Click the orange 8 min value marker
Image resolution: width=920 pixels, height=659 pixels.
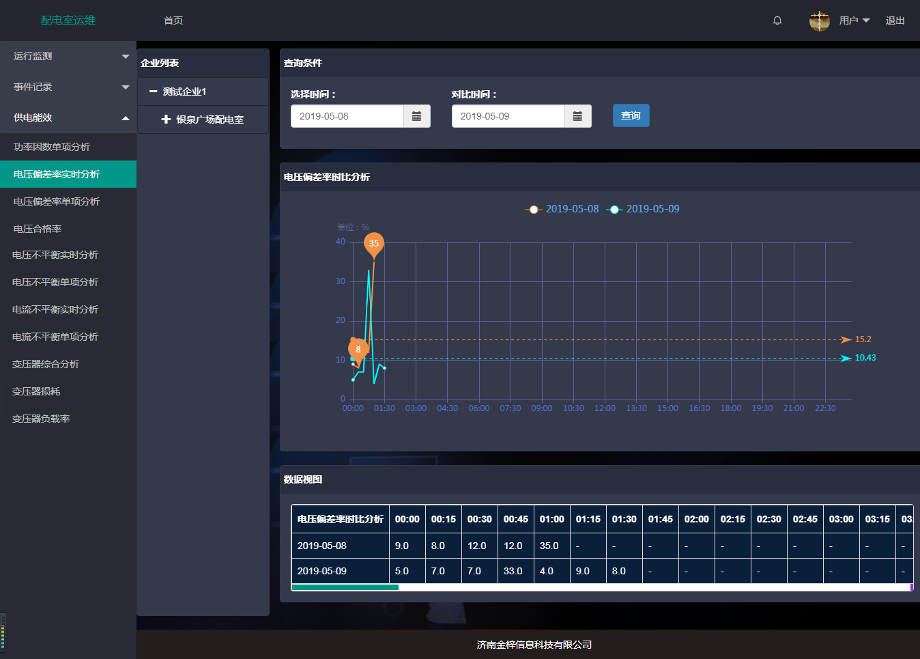click(358, 349)
